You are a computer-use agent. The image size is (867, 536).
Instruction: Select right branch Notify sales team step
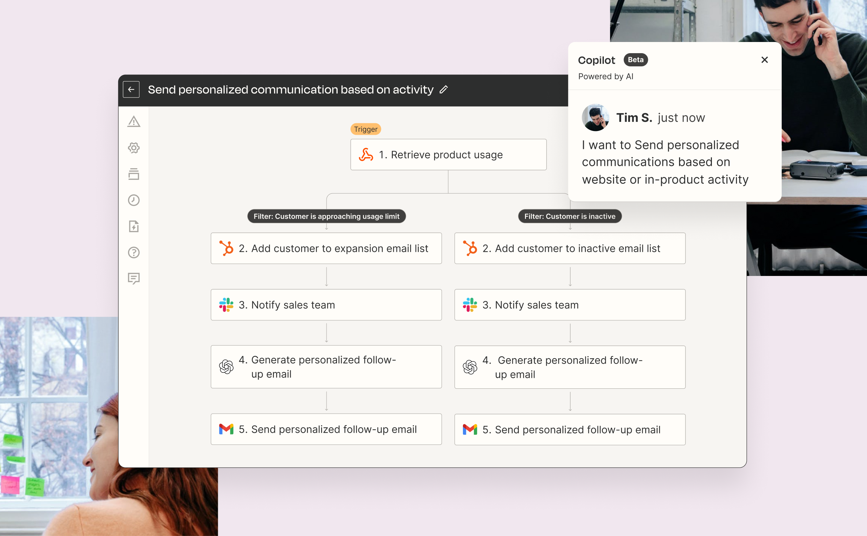570,305
